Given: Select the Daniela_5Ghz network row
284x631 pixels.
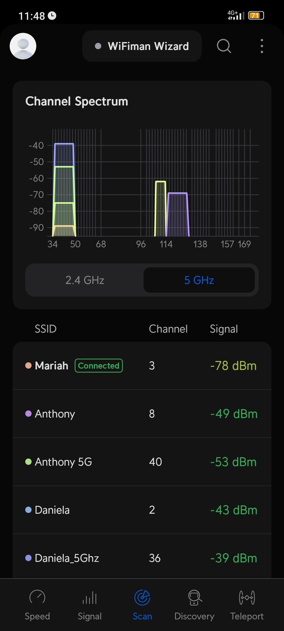Looking at the screenshot, I should point(142,558).
